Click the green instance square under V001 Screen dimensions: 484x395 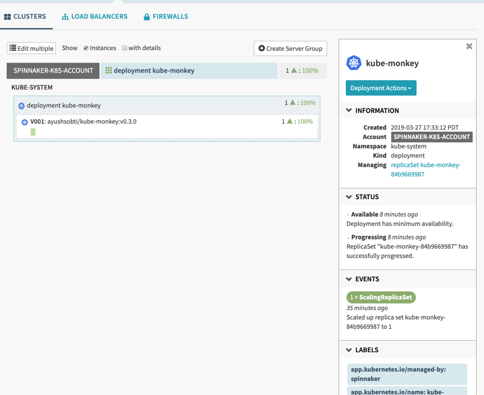tap(33, 132)
